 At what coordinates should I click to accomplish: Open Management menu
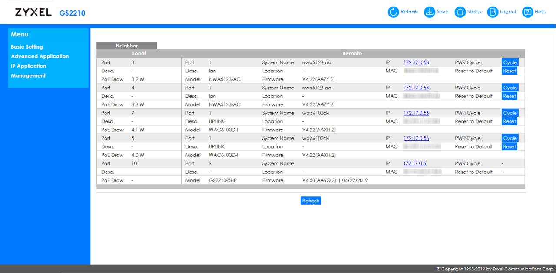pos(28,75)
